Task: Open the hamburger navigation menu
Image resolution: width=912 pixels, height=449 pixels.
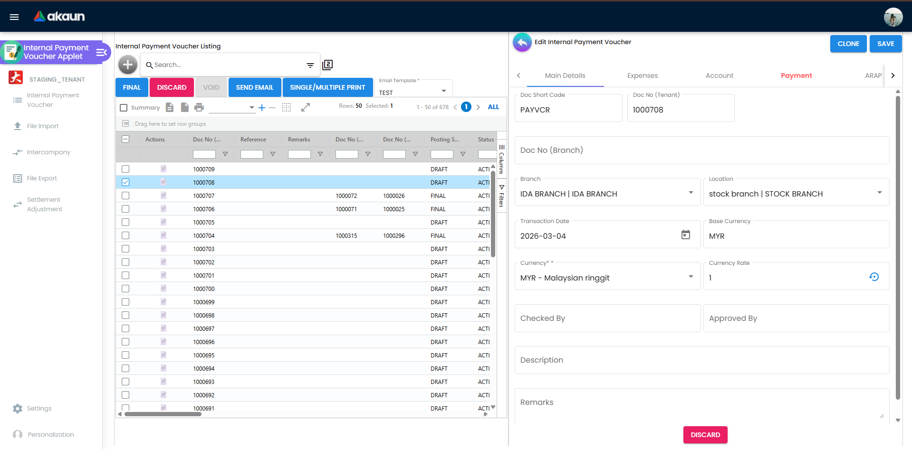Action: tap(14, 17)
